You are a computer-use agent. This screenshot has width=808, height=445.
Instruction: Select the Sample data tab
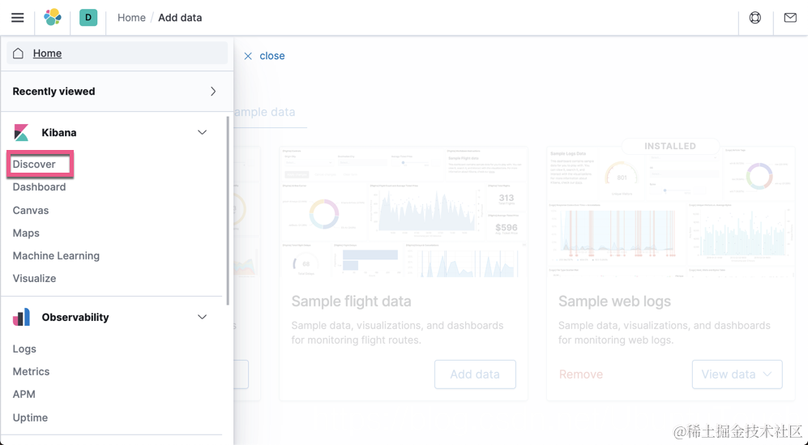pos(264,113)
